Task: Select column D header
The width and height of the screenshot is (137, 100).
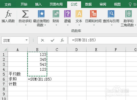Action: (x=77, y=50)
